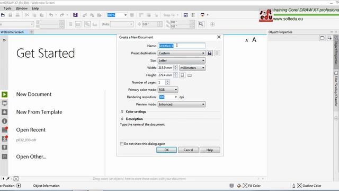Viewport: 339px width, 191px height.
Task: Open recent file p032_033.cdr
Action: coord(26,140)
